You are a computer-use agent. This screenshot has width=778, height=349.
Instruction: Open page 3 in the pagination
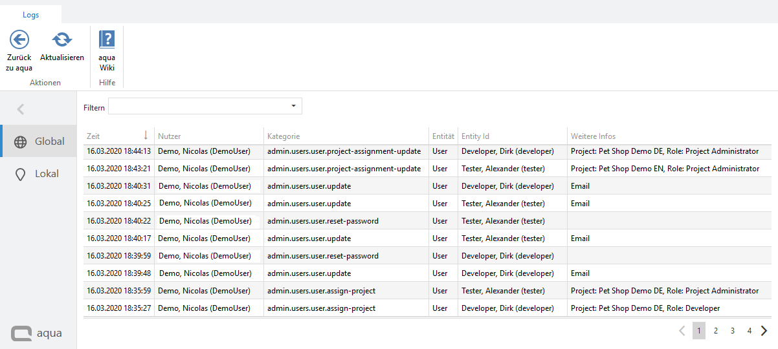(x=732, y=331)
